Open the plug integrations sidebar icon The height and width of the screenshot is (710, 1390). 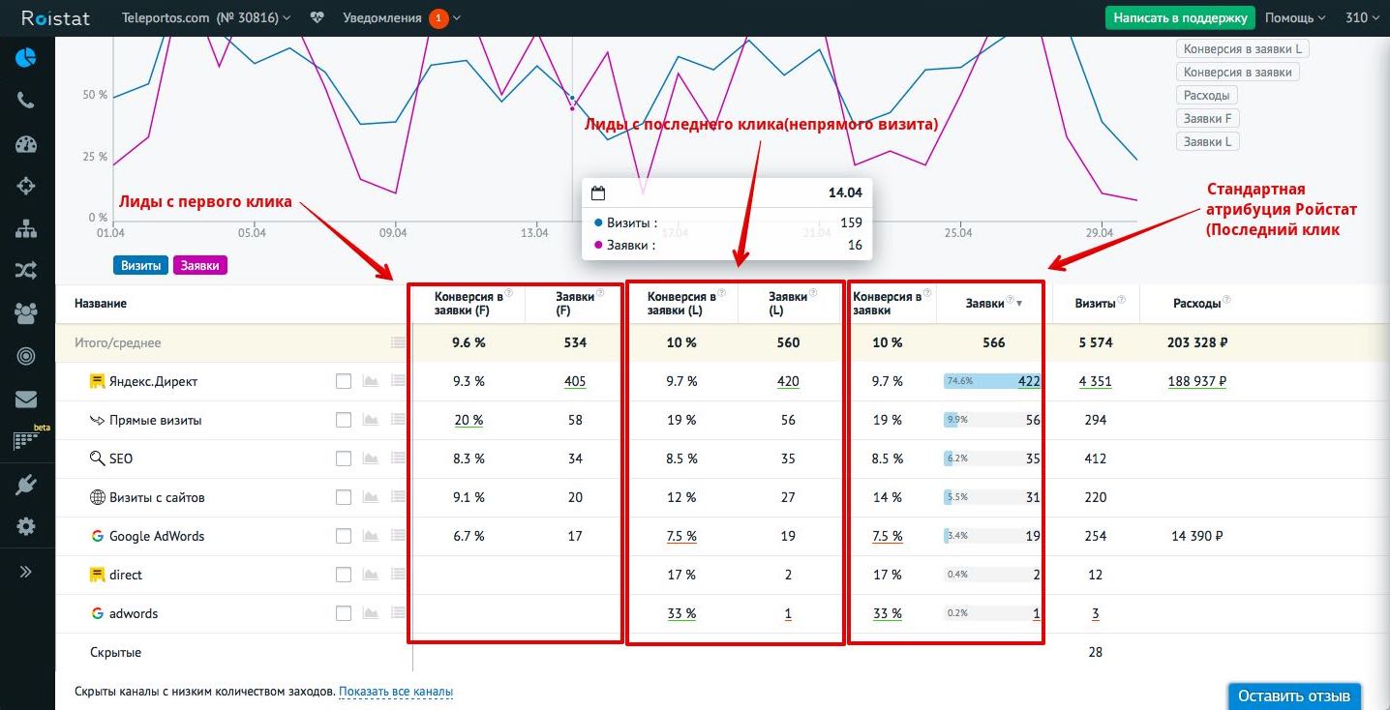(x=26, y=485)
